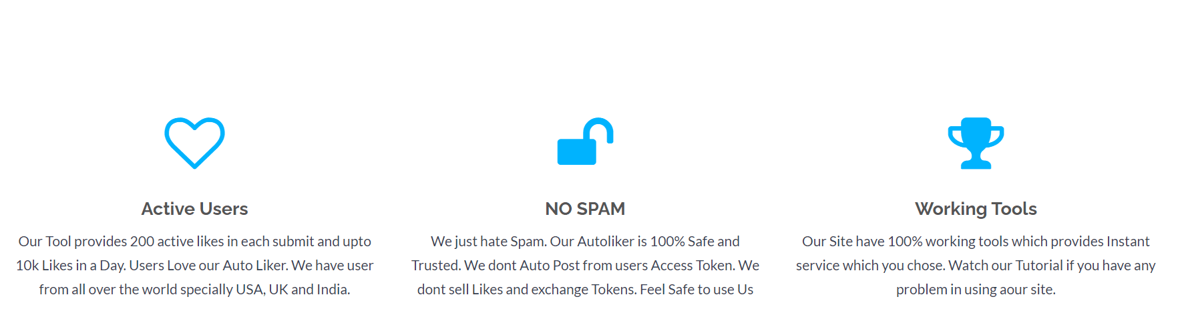Click text 'Our Site have 100% working tools'
This screenshot has height=319, width=1186.
(x=905, y=242)
